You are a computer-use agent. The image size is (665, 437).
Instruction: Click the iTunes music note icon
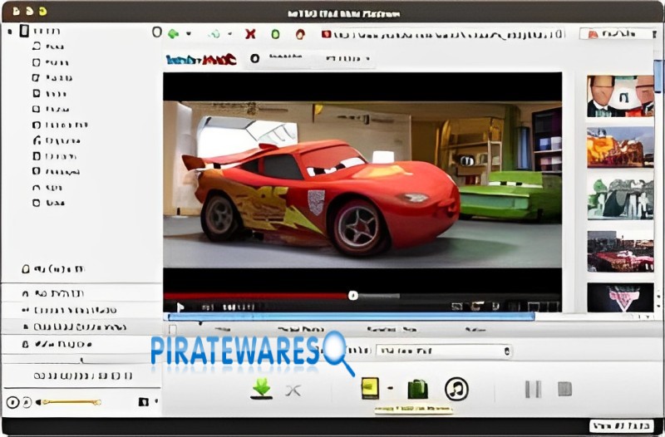coord(456,389)
